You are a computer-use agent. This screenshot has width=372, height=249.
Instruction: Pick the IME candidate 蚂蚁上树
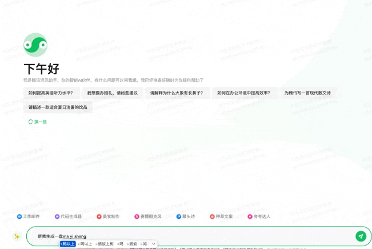105,244
